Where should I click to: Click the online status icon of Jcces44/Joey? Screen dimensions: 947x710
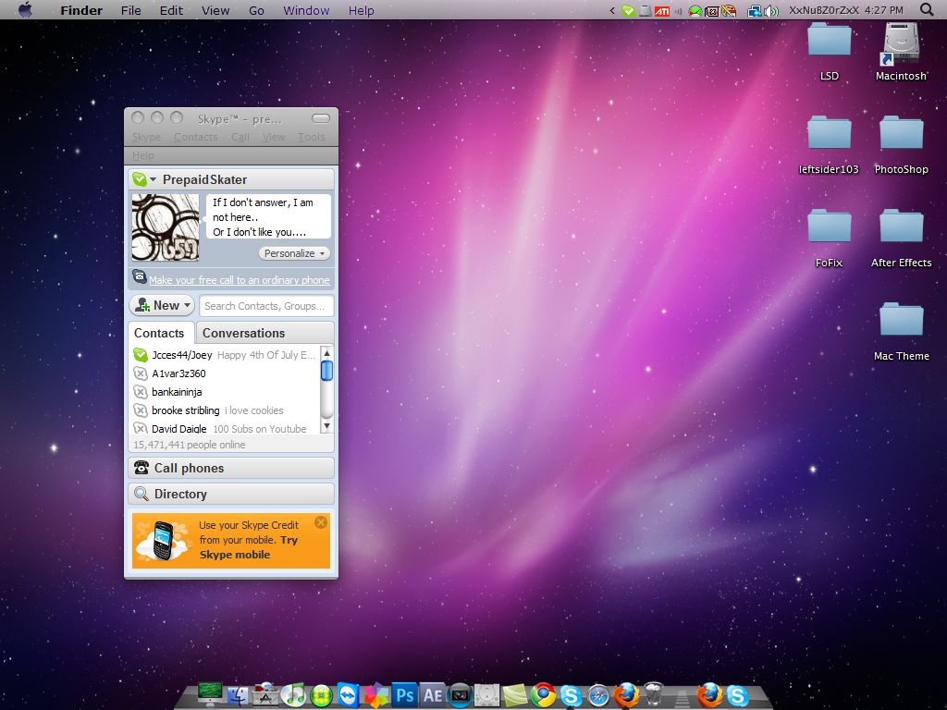141,355
